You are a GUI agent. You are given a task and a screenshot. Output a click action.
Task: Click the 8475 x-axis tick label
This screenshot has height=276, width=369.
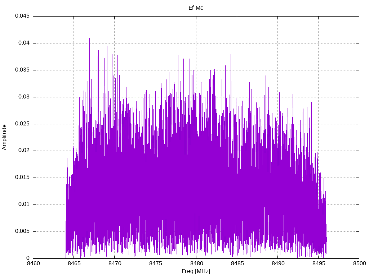coord(155,263)
